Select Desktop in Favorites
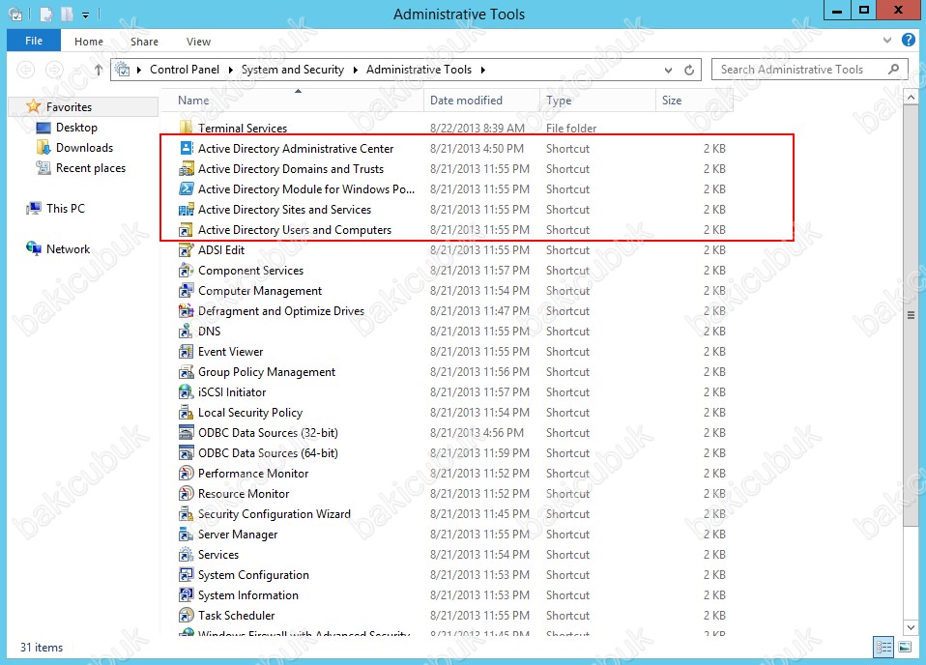The image size is (926, 665). click(x=76, y=128)
